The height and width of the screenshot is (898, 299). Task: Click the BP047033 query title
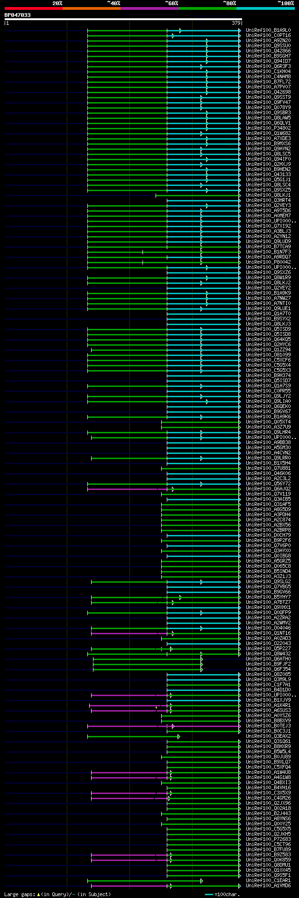pos(18,15)
